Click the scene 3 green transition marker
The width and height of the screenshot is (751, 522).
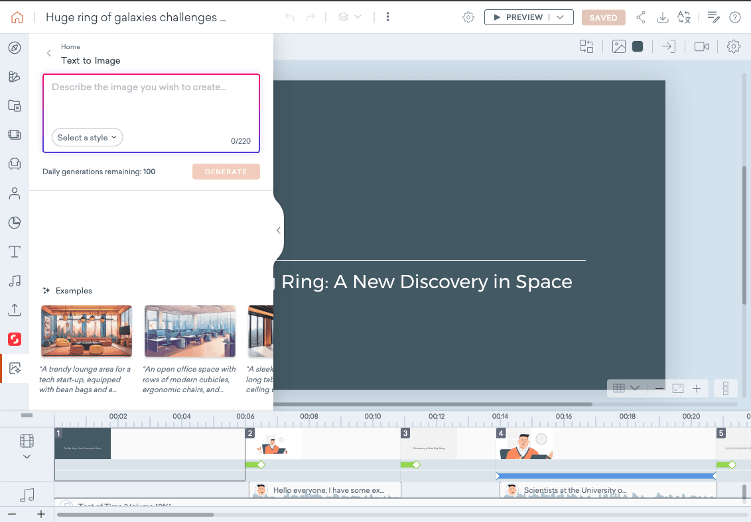coord(411,464)
